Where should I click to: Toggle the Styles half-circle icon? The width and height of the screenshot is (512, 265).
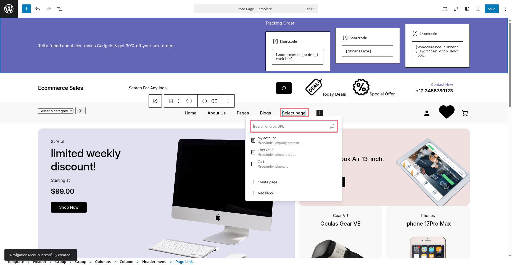point(467,9)
